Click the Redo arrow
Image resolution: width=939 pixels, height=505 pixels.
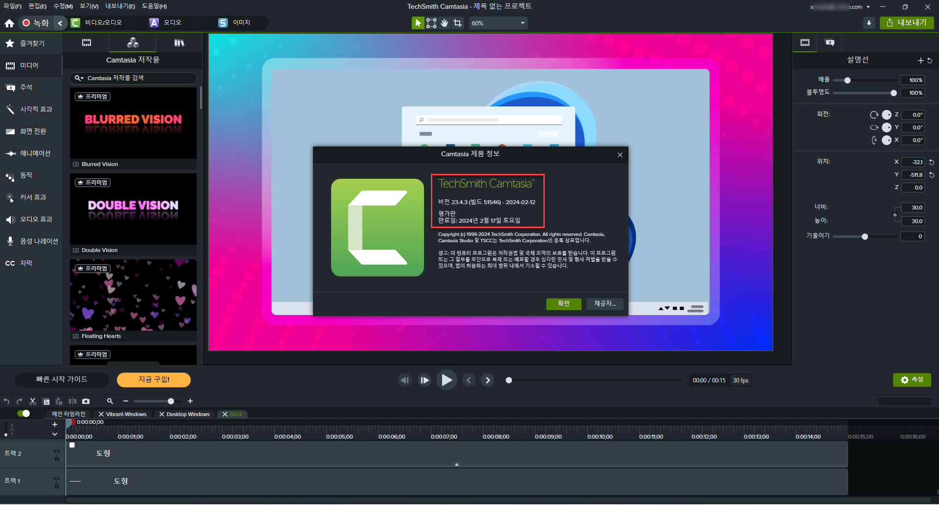pyautogui.click(x=20, y=401)
